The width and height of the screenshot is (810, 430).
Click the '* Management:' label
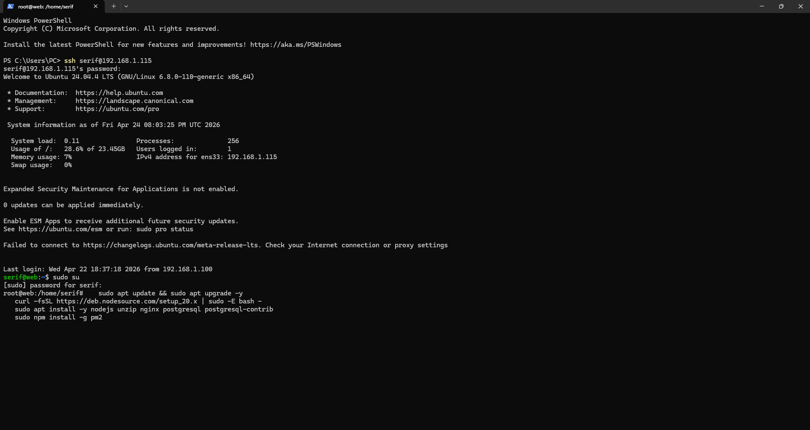point(32,101)
